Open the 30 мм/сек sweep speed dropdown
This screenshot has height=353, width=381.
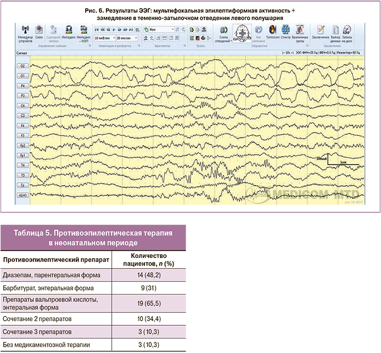click(137, 38)
